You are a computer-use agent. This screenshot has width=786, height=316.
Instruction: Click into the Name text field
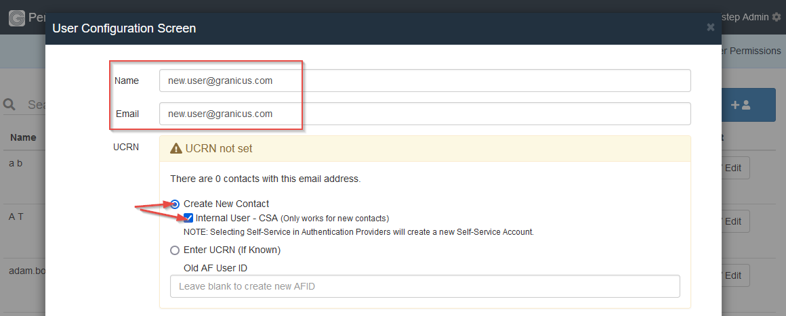pos(425,81)
